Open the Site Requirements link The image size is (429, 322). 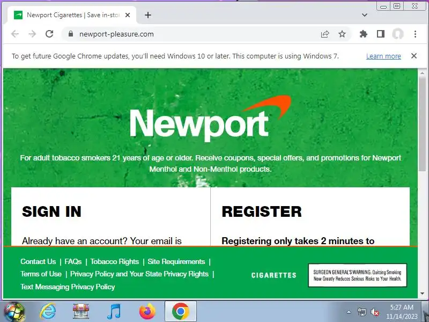click(176, 261)
